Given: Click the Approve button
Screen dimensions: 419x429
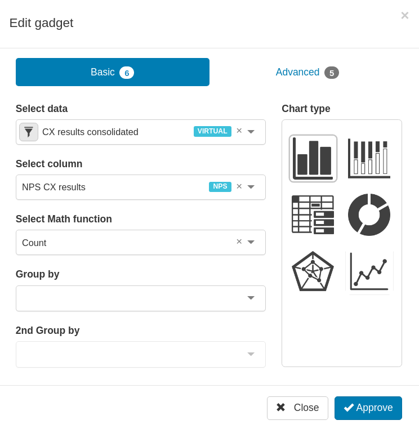Looking at the screenshot, I should [368, 408].
